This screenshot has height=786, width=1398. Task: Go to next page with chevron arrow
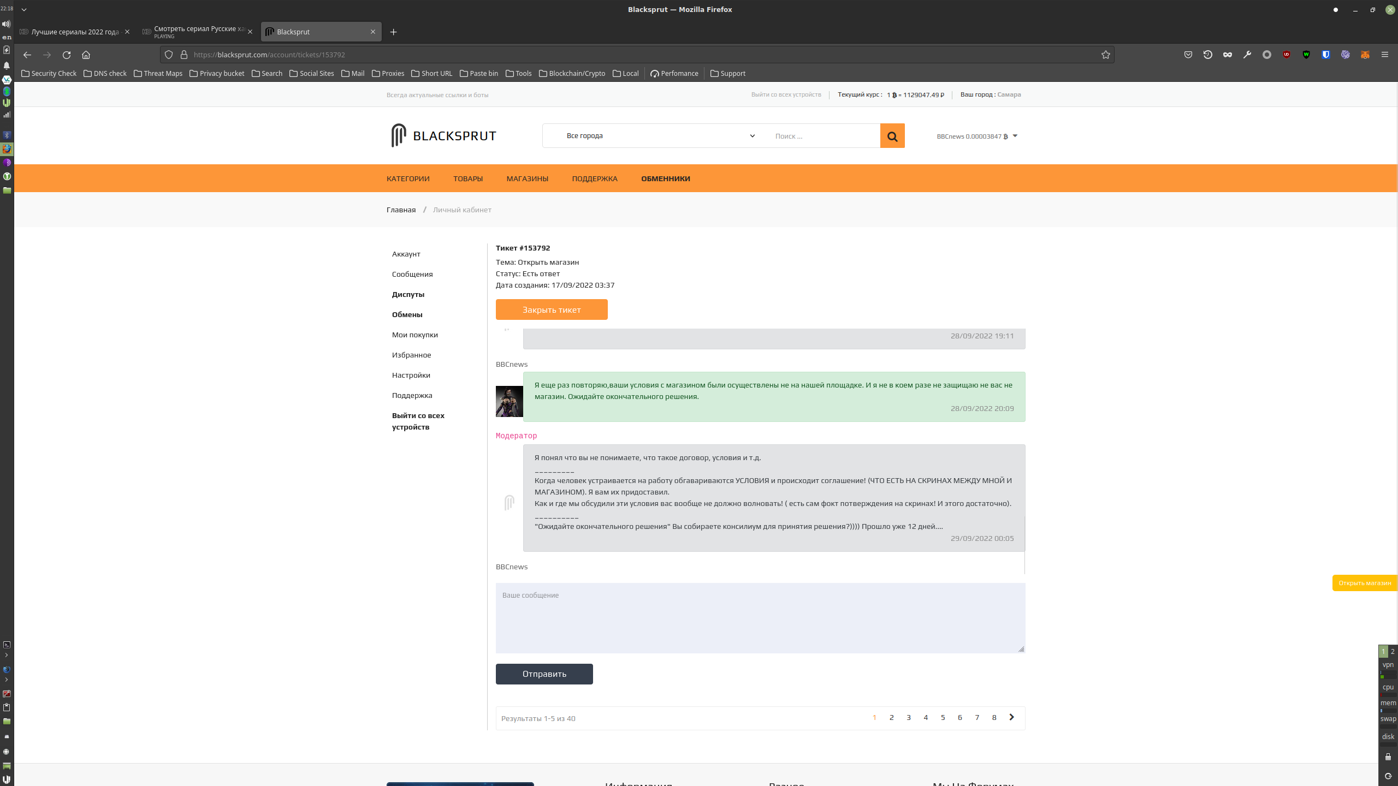tap(1011, 717)
